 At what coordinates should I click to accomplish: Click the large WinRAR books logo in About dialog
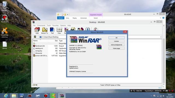(74, 39)
